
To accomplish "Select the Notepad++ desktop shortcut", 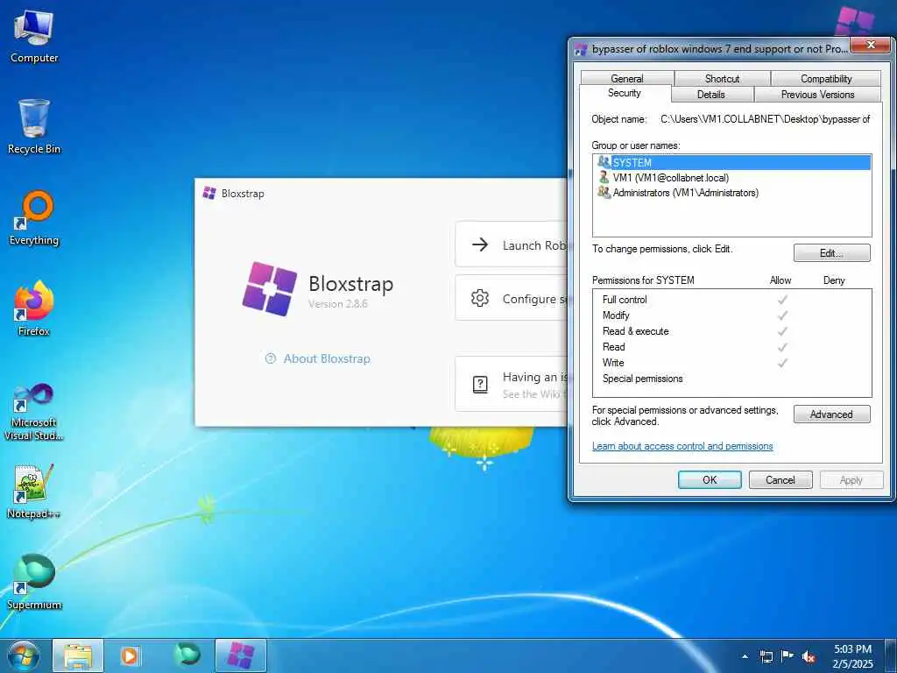I will [34, 491].
